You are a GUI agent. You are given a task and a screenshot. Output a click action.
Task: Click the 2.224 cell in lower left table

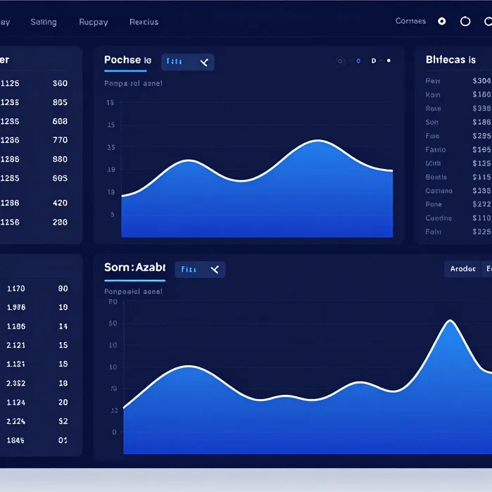(x=15, y=421)
